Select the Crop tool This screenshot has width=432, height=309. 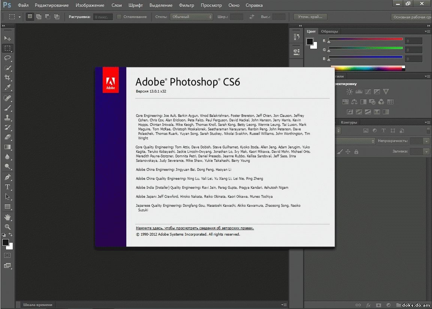click(x=7, y=78)
